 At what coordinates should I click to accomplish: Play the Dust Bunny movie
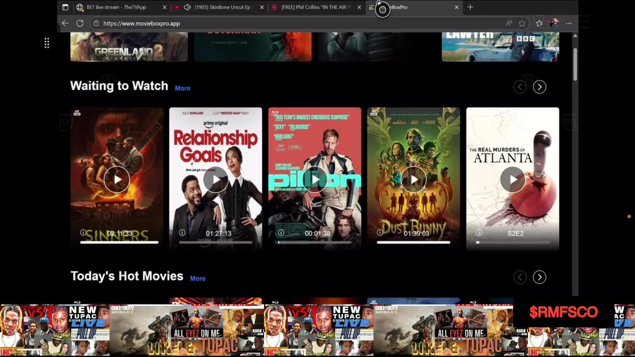(413, 179)
